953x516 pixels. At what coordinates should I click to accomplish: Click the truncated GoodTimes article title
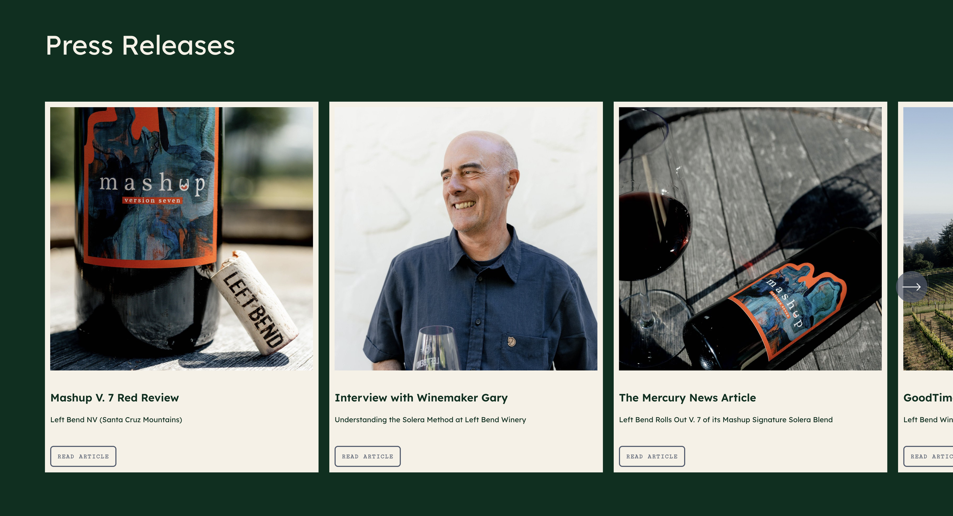tap(928, 398)
